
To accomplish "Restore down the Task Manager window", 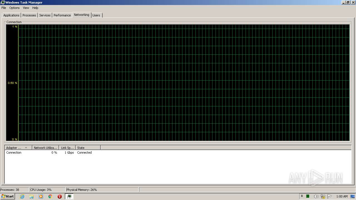I will tap(348, 2).
